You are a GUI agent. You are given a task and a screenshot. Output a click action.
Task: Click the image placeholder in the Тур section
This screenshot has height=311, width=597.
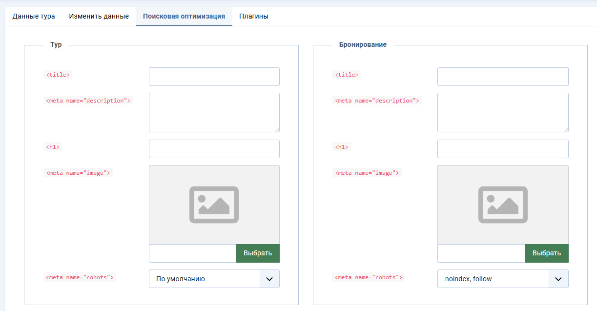(214, 205)
